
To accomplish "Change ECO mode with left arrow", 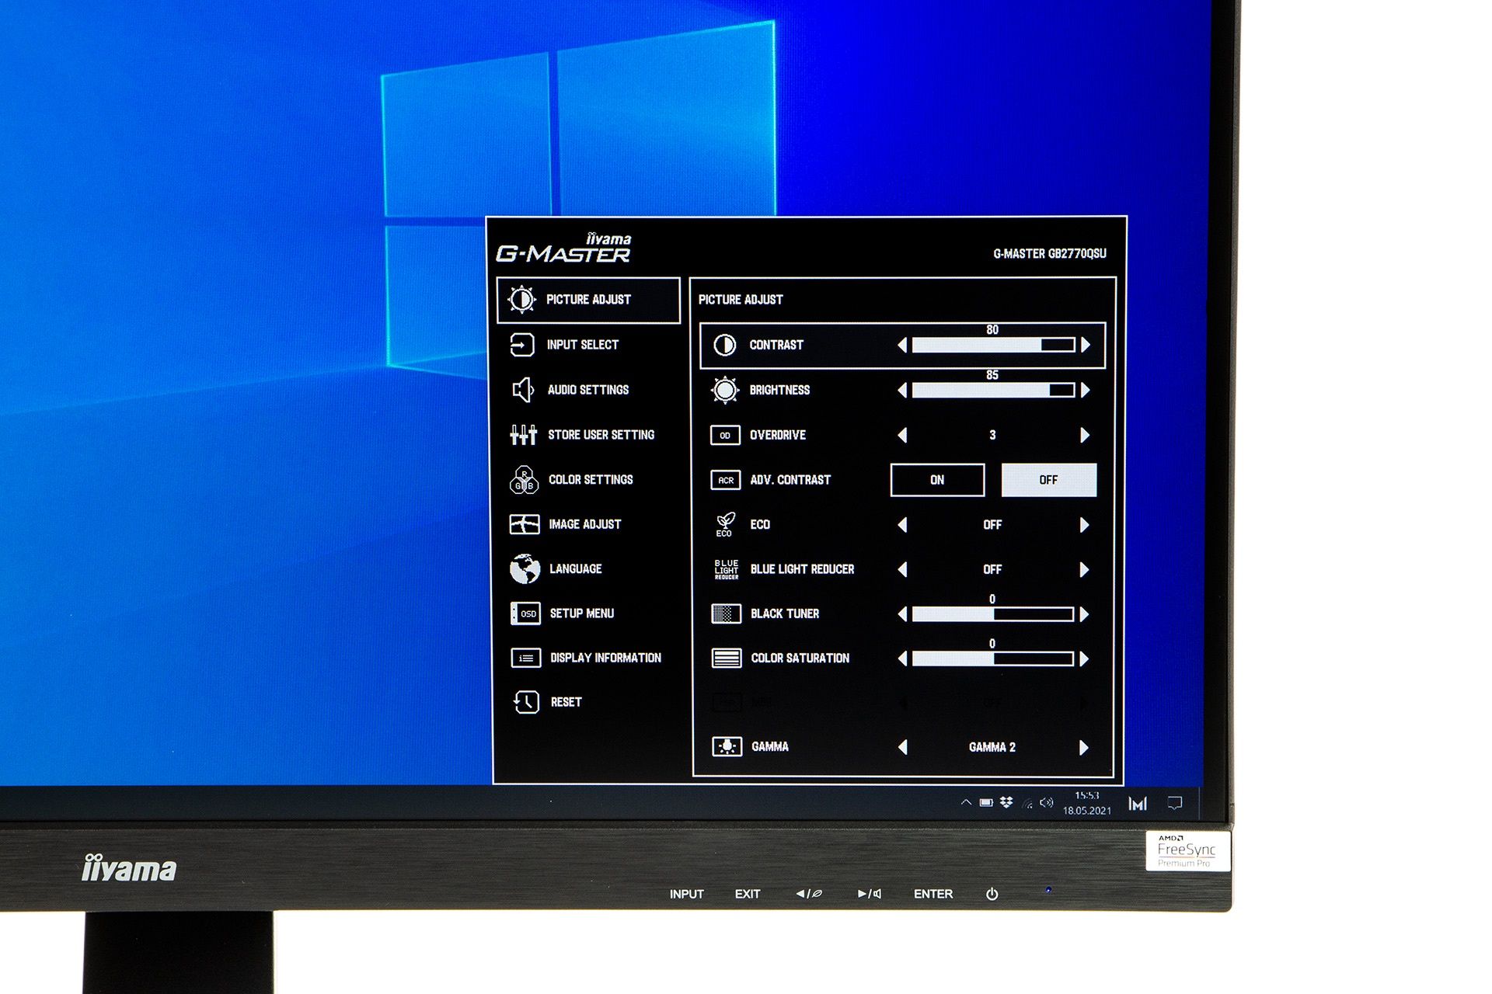I will 902,525.
